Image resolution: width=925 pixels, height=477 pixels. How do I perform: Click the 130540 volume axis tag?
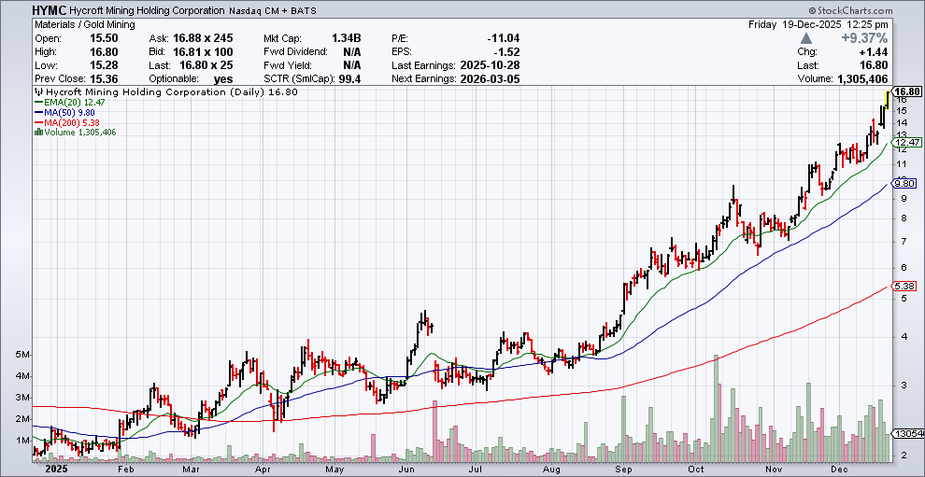pos(905,433)
